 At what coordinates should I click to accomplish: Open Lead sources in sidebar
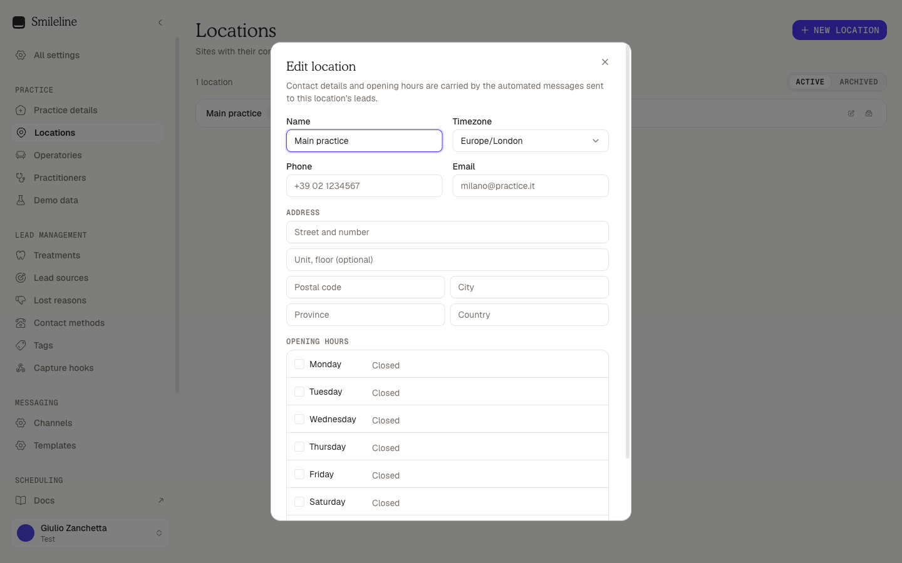88,278
